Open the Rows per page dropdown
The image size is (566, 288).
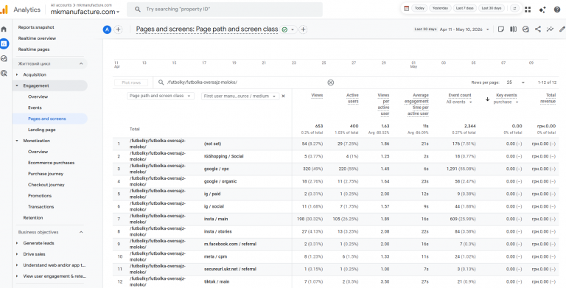pos(516,82)
